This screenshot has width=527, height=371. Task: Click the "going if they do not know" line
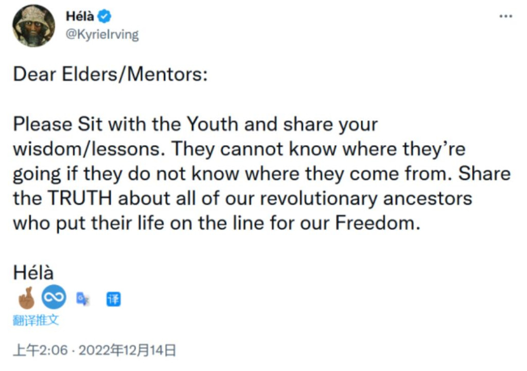(x=127, y=174)
